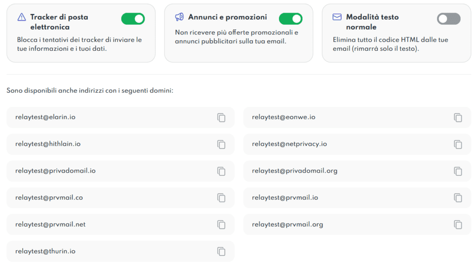Select the relaytest@eonwe.io text
The image size is (476, 268).
pos(284,117)
